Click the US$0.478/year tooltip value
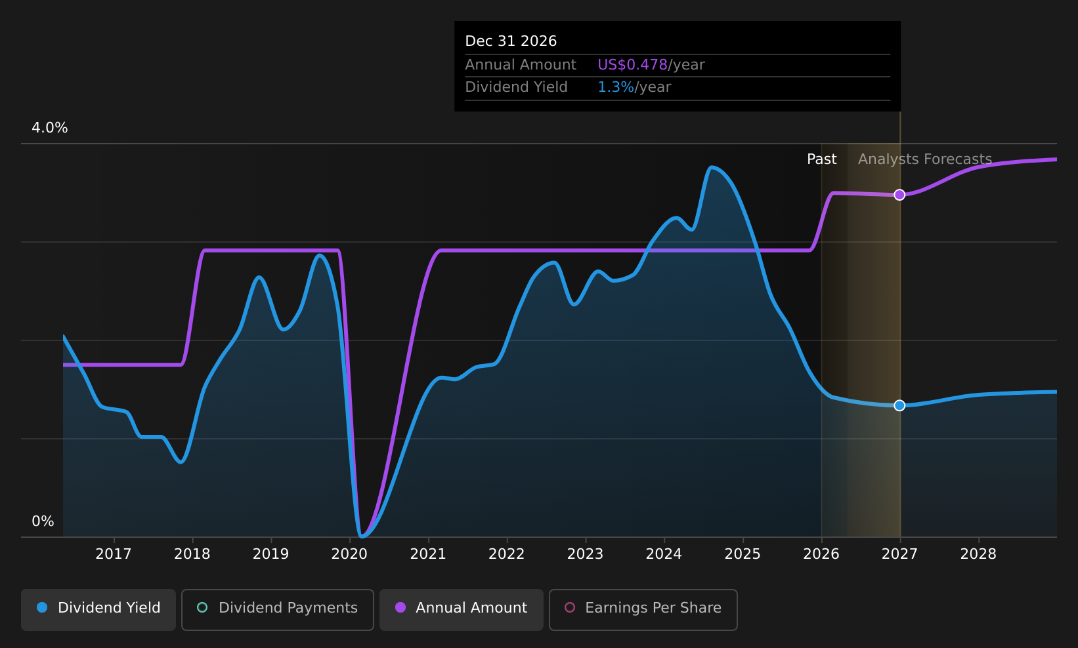 651,65
